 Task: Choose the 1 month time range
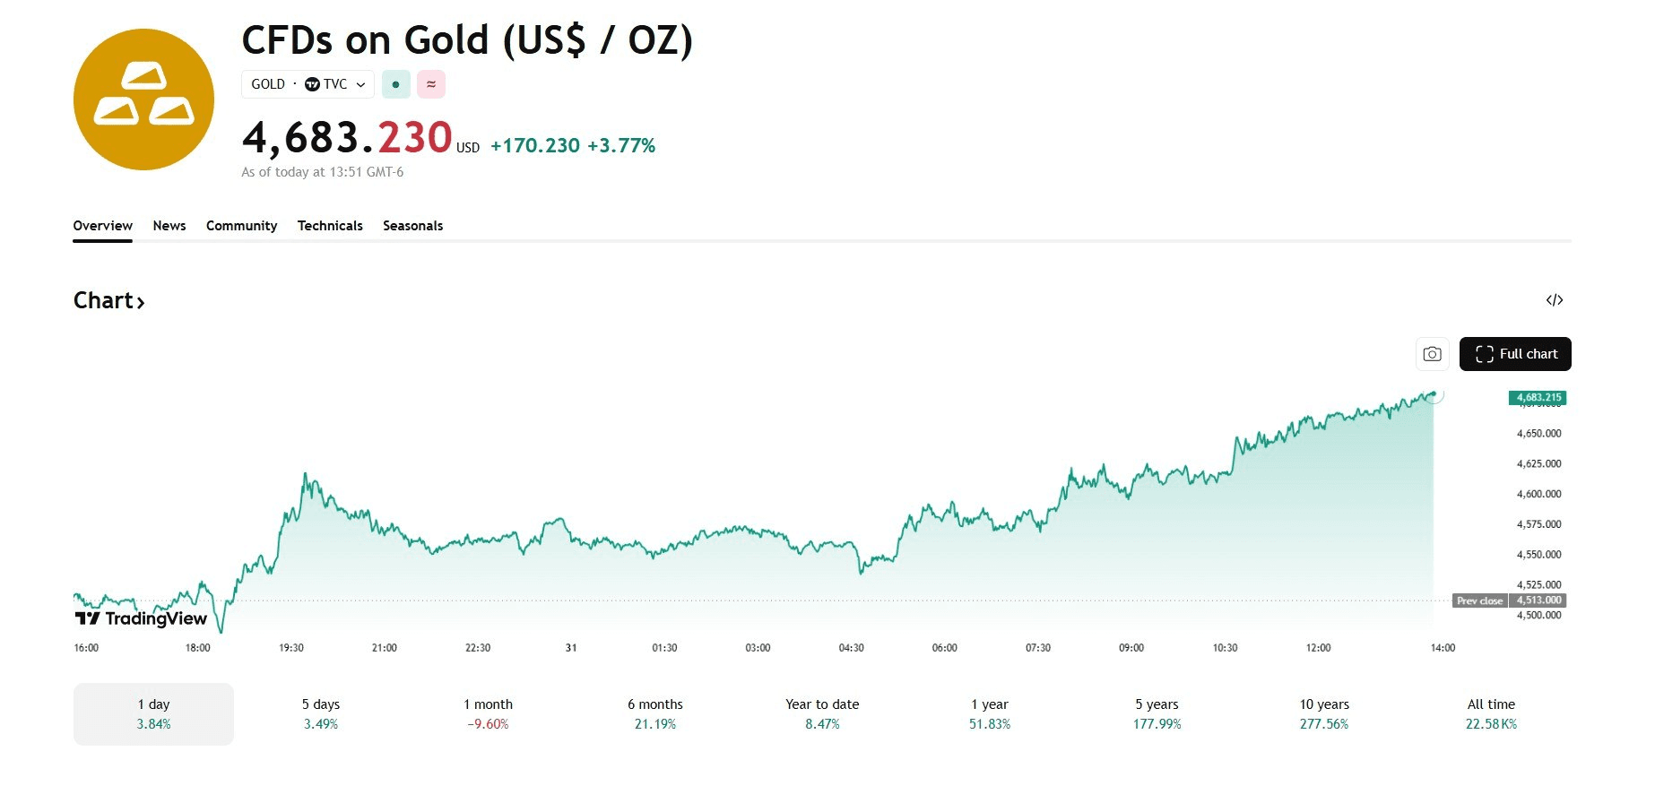pyautogui.click(x=488, y=714)
